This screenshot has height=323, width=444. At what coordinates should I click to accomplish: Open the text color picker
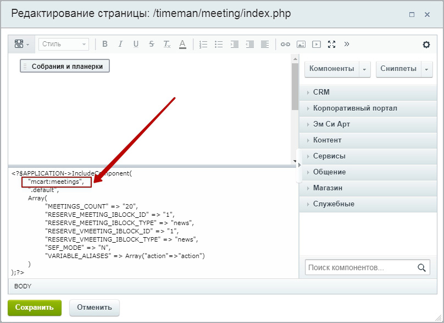point(182,45)
